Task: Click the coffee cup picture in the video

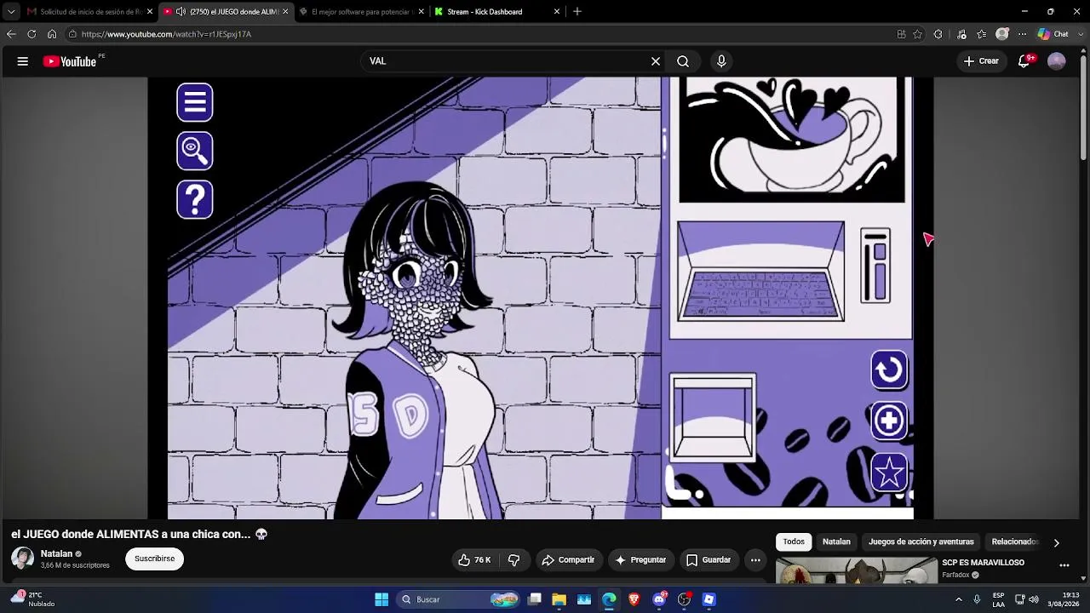Action: pos(792,140)
